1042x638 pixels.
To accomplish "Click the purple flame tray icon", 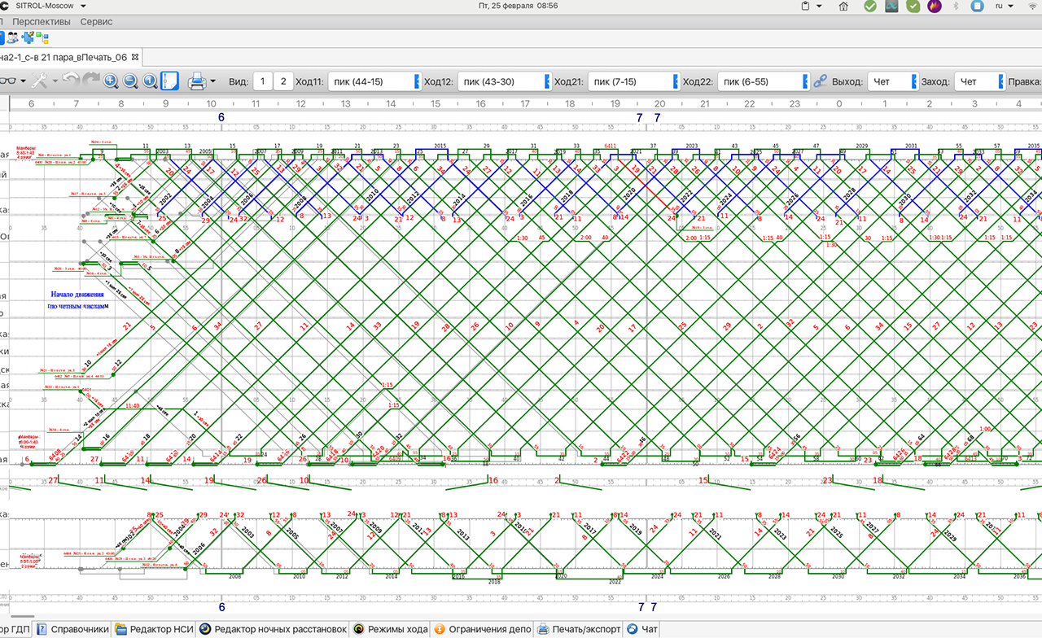I will [935, 6].
